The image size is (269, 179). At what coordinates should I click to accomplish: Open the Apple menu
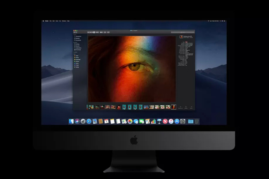43,21
